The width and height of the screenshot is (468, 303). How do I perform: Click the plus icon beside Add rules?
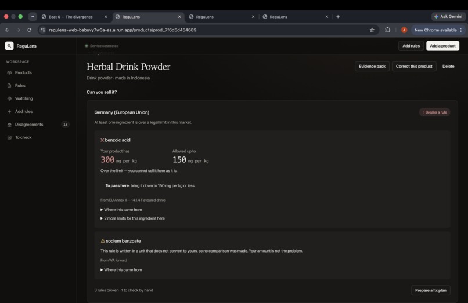[x=9, y=111]
